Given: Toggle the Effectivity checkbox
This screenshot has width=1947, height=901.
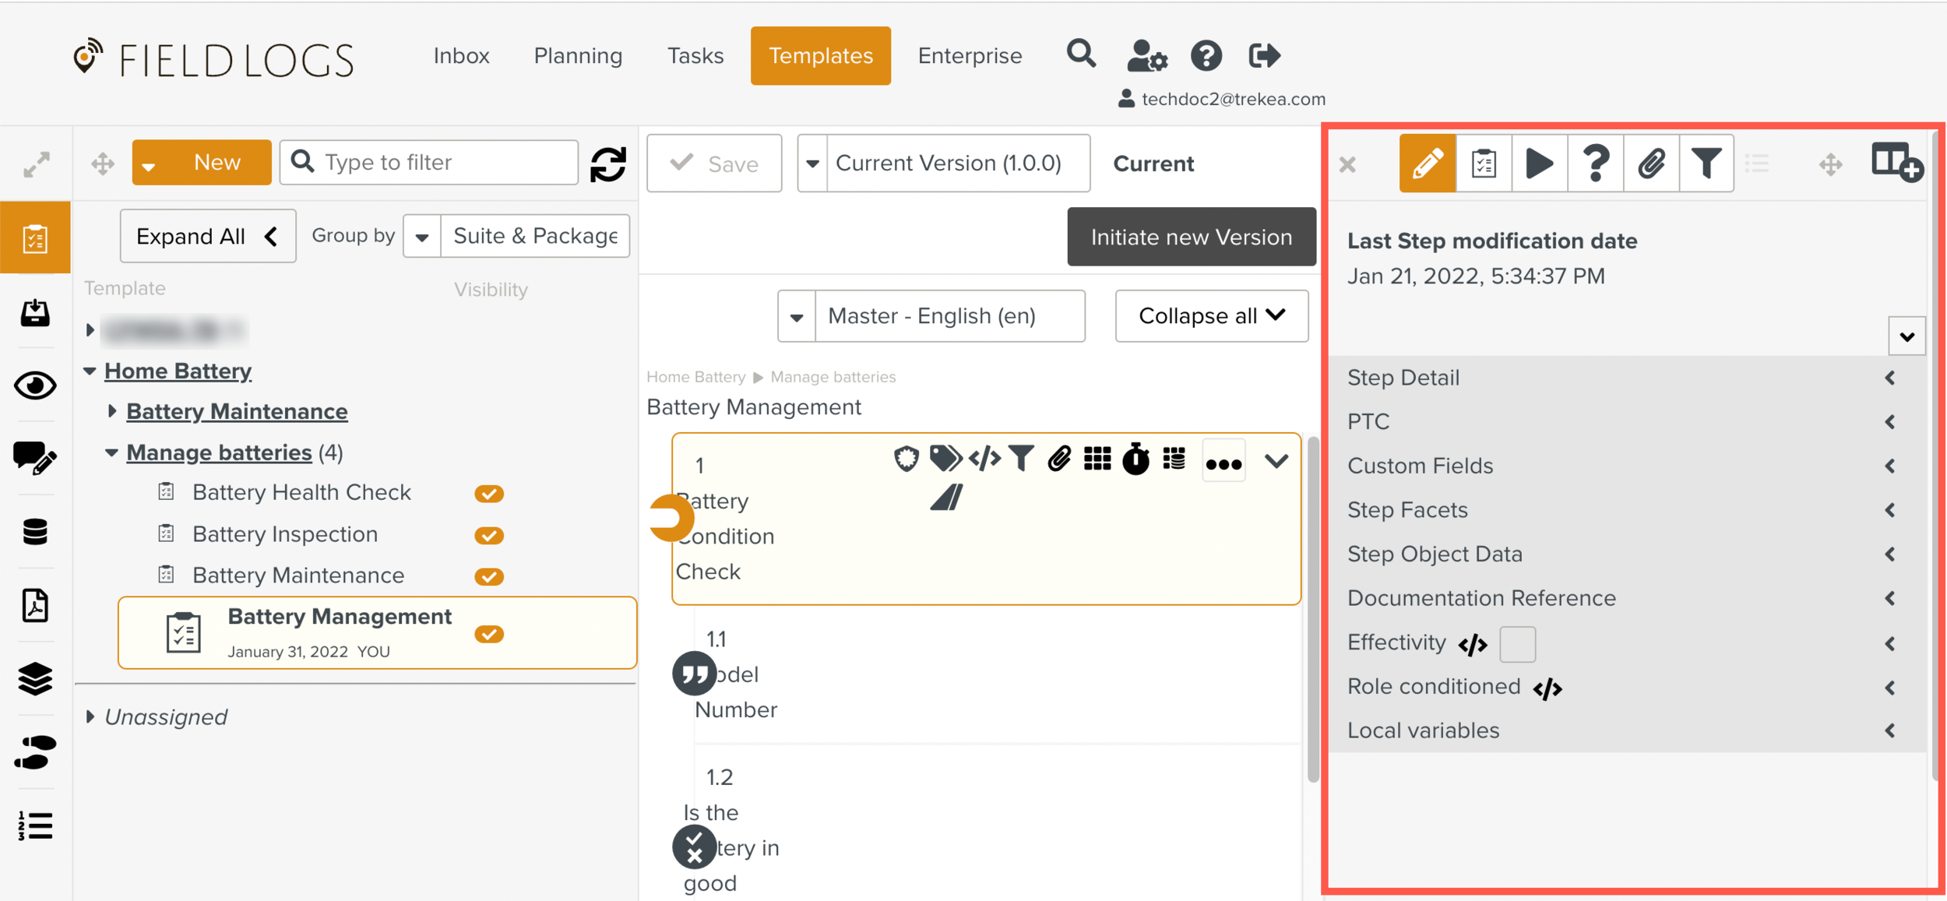Looking at the screenshot, I should [x=1517, y=644].
